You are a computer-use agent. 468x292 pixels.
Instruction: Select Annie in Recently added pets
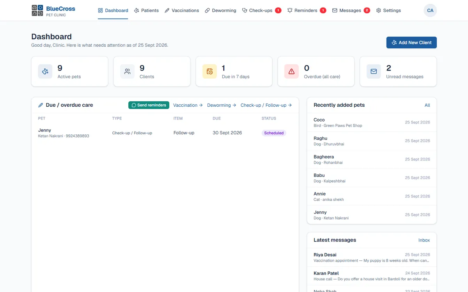pyautogui.click(x=372, y=197)
